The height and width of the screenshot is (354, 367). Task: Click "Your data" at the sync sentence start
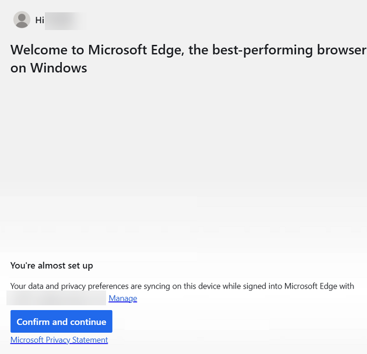[27, 286]
